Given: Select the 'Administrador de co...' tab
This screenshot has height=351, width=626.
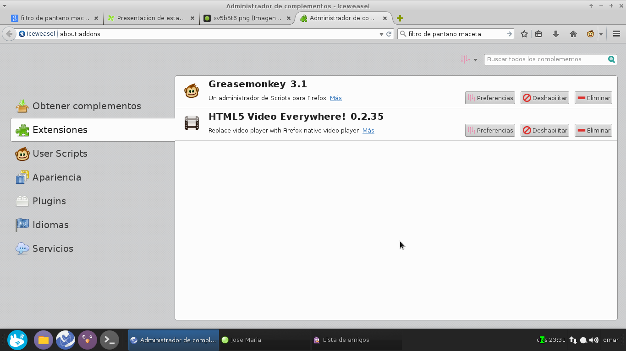Looking at the screenshot, I should [x=343, y=18].
